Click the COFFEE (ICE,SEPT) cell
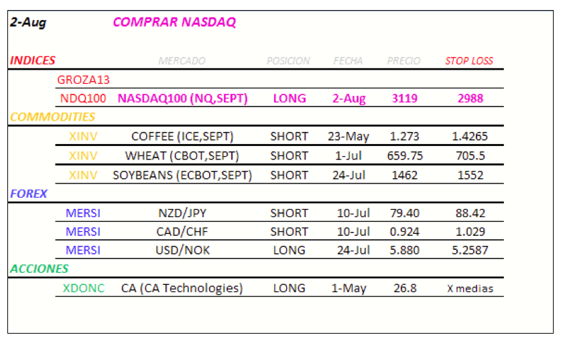 click(182, 137)
